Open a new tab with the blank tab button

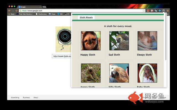pyautogui.click(x=44, y=7)
